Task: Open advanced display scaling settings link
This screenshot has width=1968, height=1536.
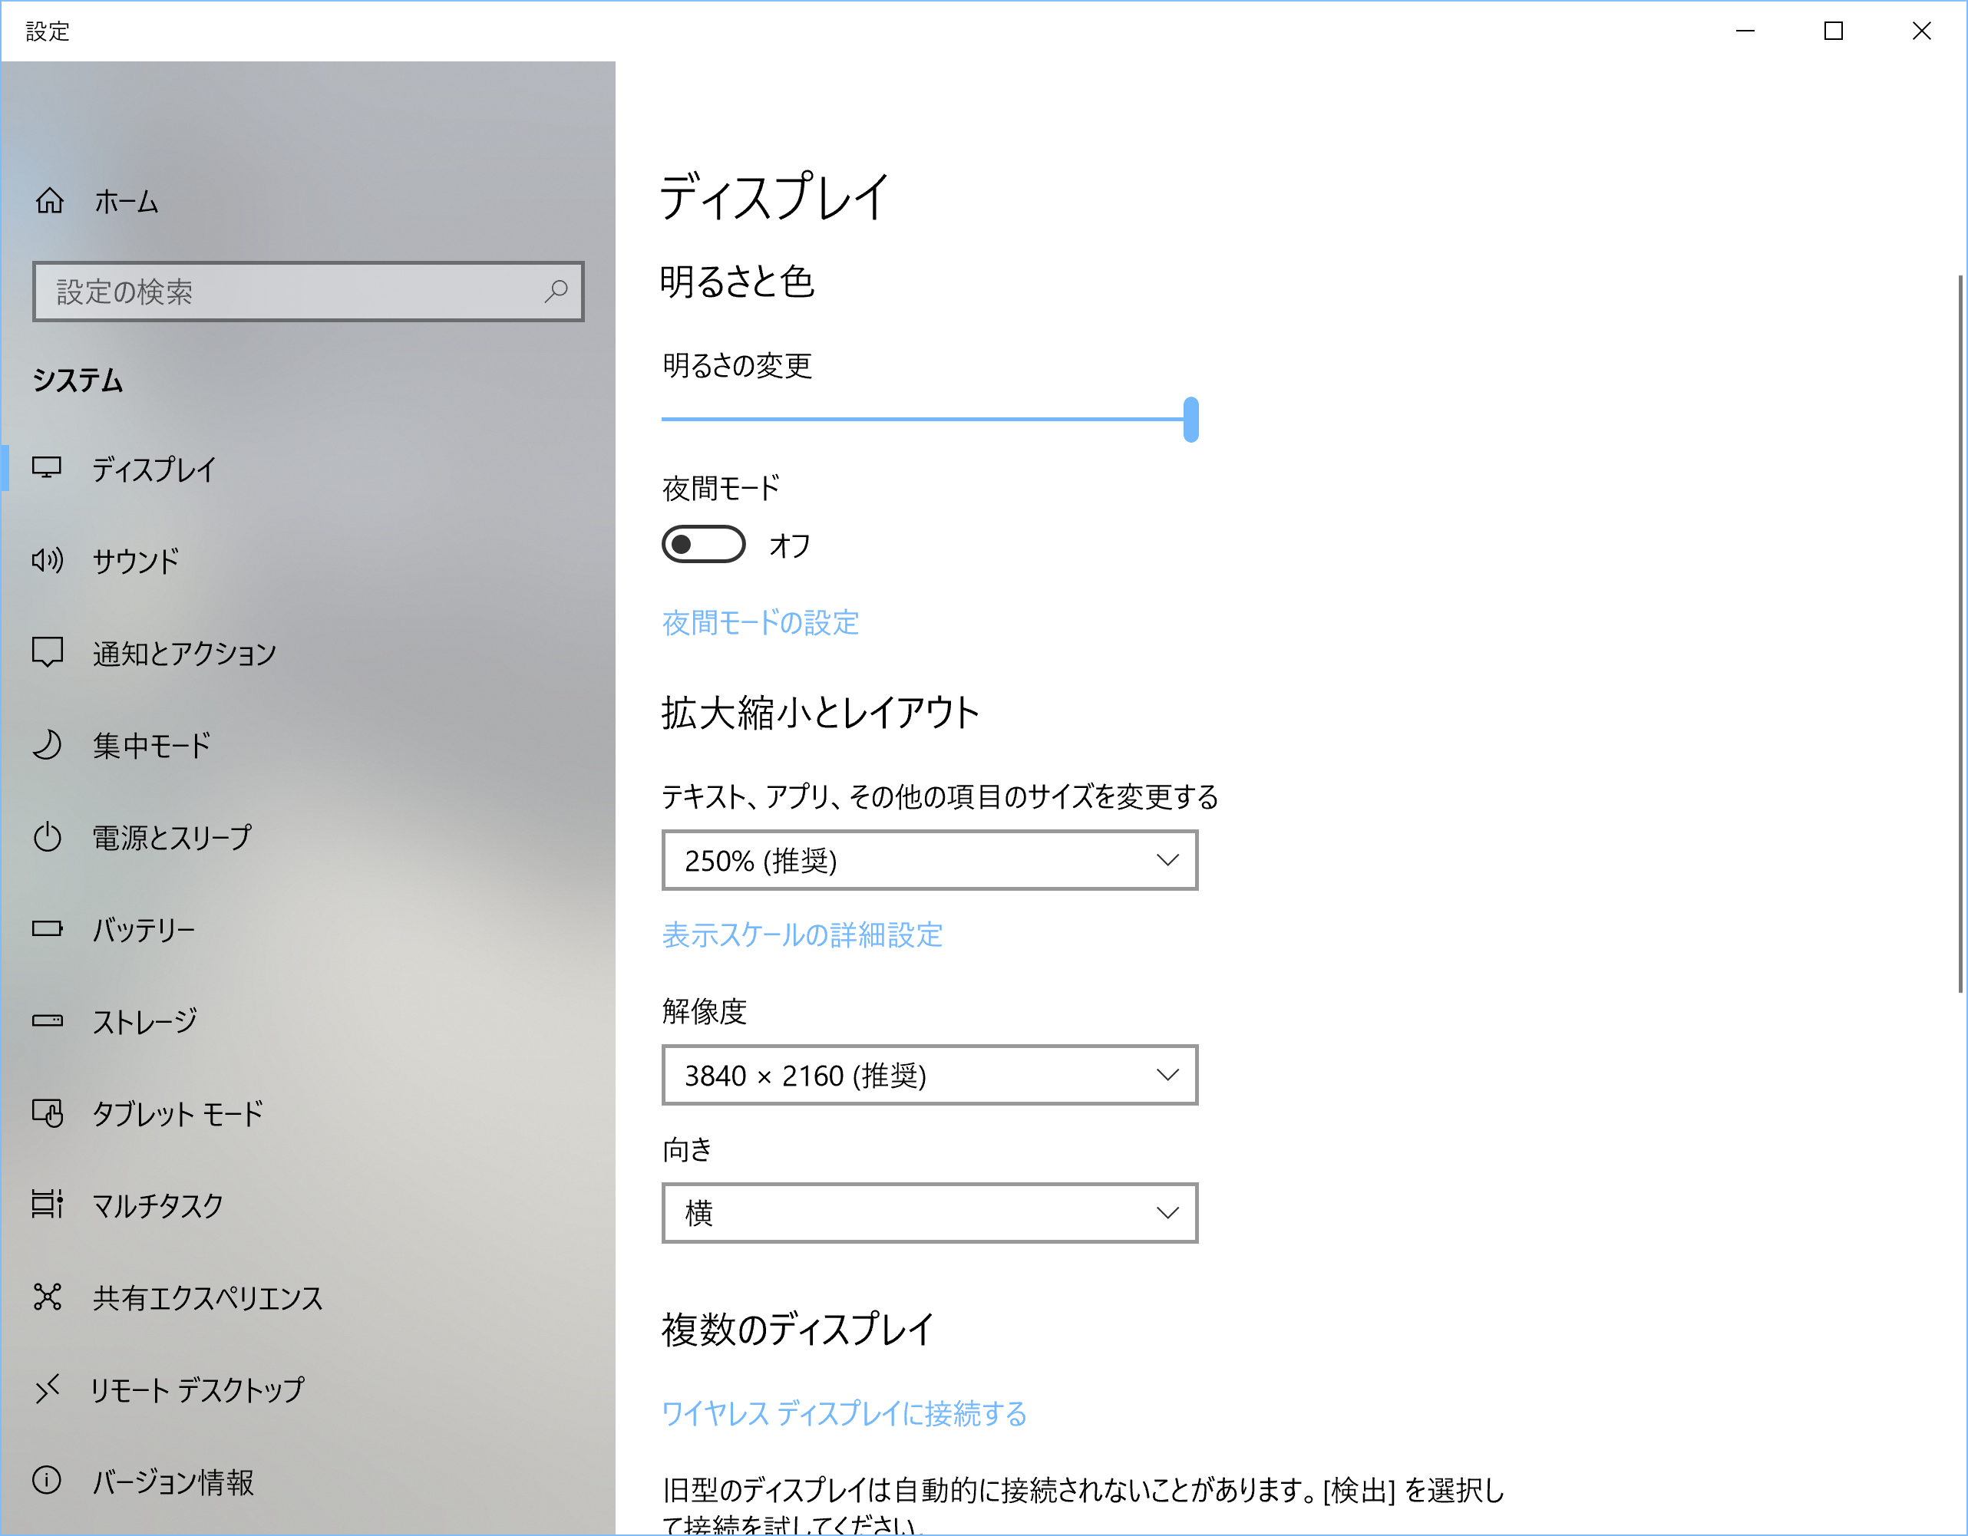Action: click(802, 935)
